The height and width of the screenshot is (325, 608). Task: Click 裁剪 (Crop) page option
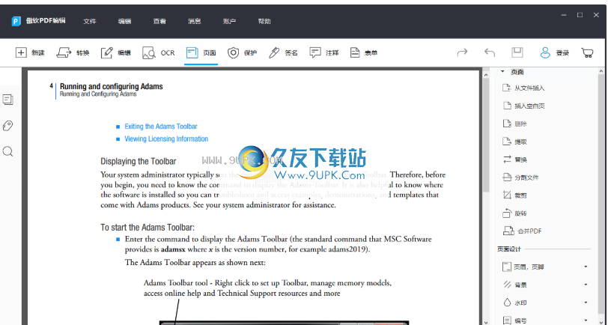click(x=514, y=195)
